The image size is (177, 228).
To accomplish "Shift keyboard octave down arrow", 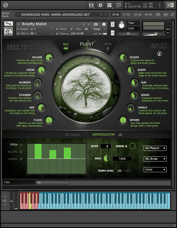I will [5, 205].
